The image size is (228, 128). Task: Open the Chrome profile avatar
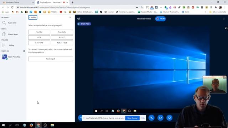click(x=220, y=7)
